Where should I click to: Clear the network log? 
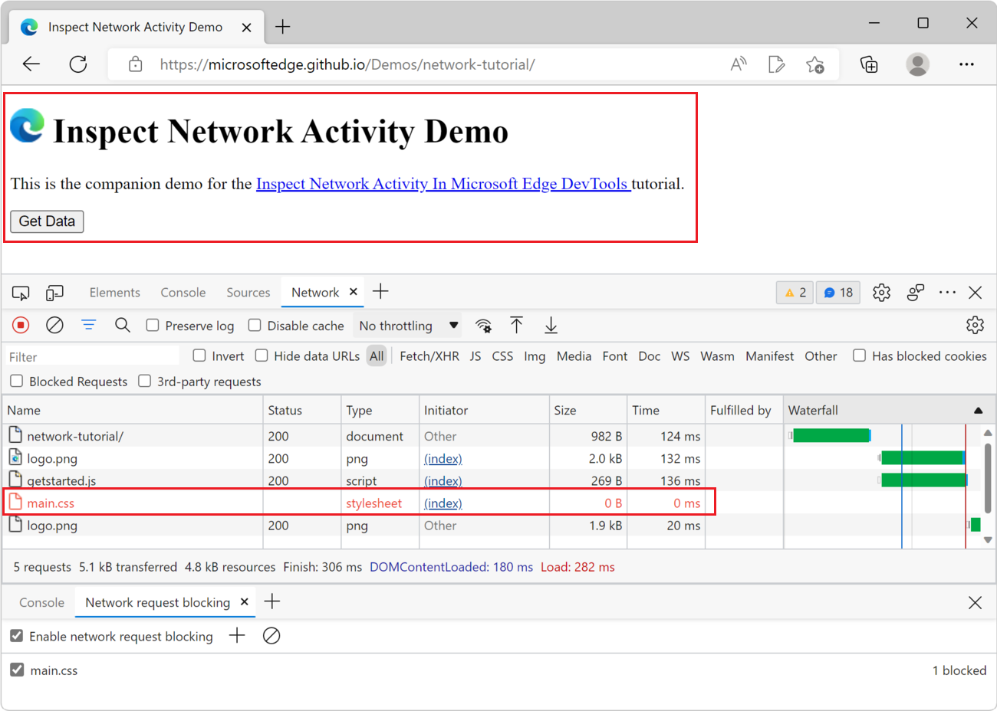click(x=54, y=326)
